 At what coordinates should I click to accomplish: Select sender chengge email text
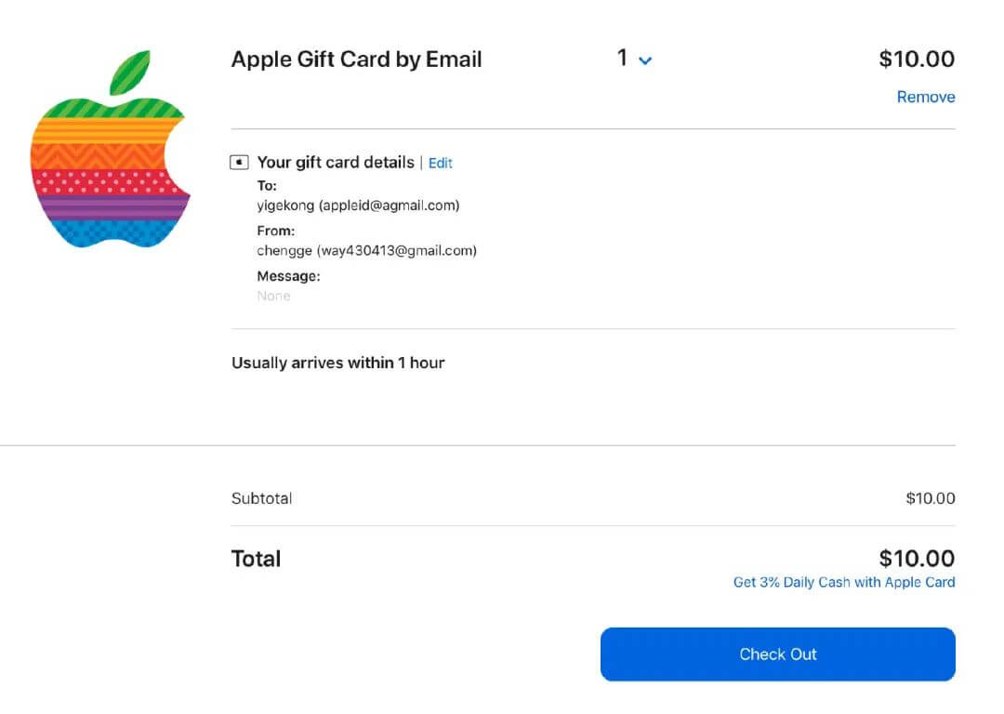[366, 250]
